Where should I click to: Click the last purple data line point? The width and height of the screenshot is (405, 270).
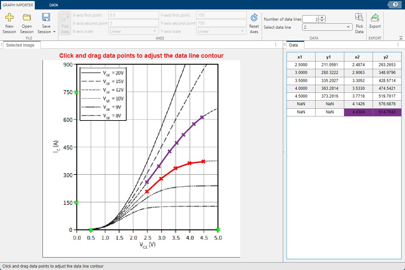coord(202,117)
